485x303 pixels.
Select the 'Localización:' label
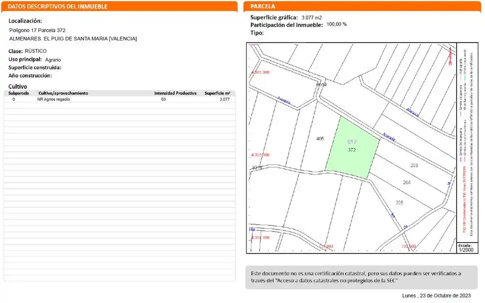(25, 21)
